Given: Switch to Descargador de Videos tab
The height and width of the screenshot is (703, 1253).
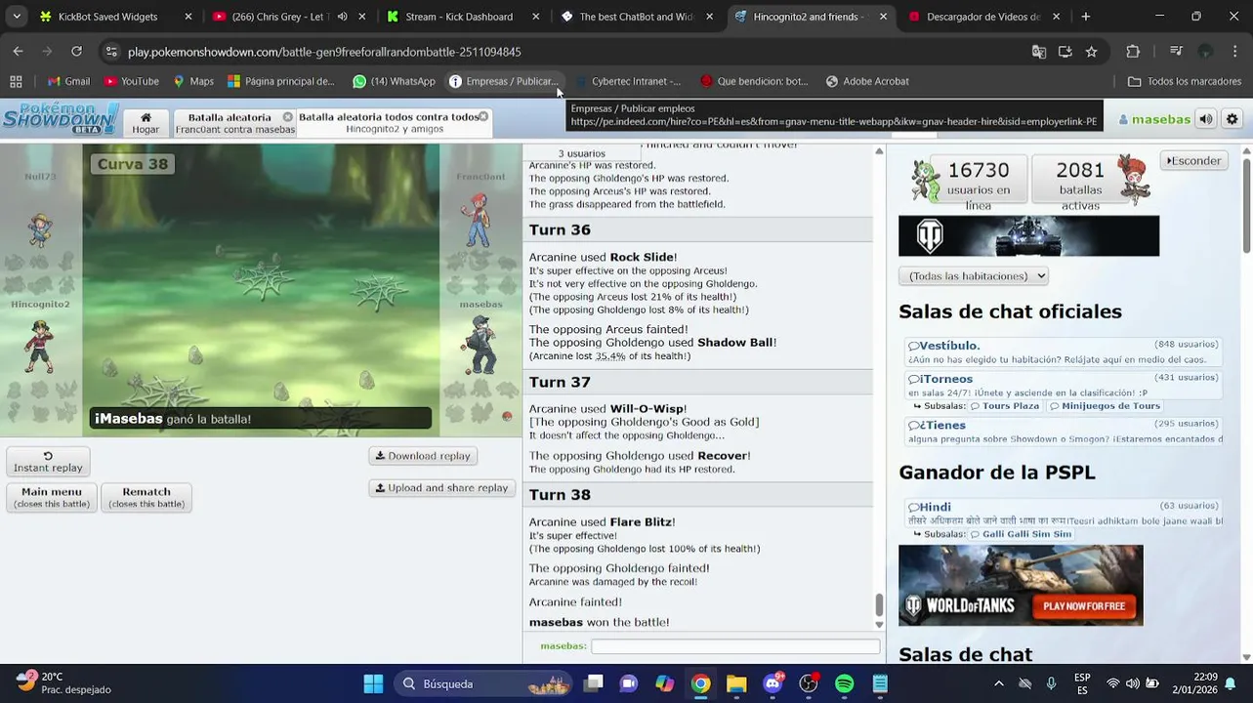Looking at the screenshot, I should pos(982,17).
